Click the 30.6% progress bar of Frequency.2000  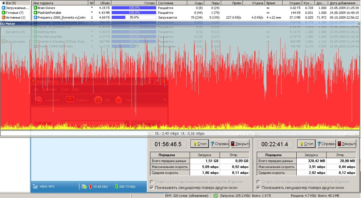coord(134,17)
